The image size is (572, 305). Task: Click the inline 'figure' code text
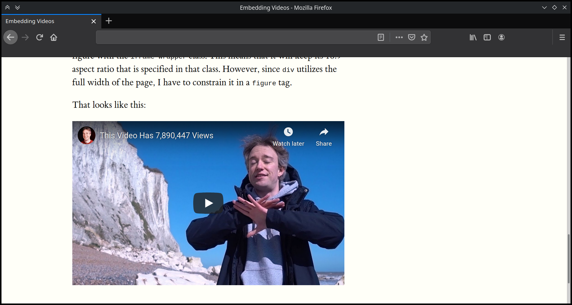(264, 83)
